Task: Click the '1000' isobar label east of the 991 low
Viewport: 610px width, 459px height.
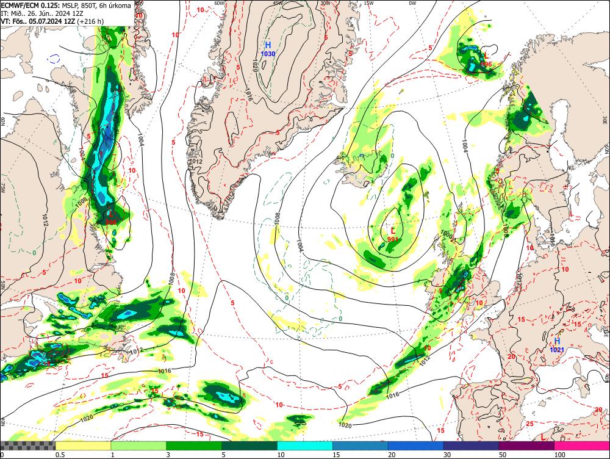Action: tap(447, 235)
